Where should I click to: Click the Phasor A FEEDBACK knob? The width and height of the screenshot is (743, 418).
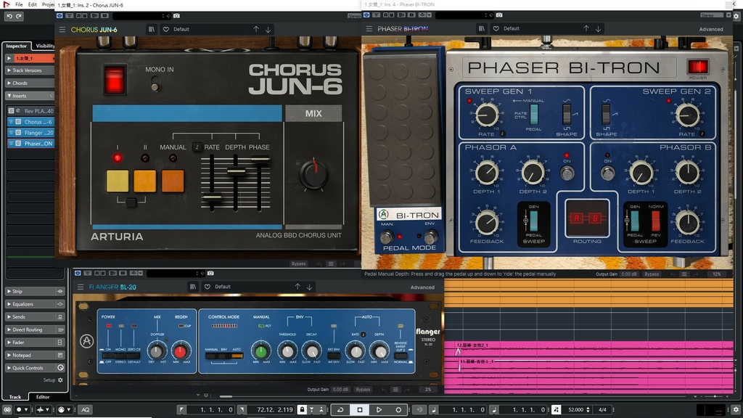click(487, 223)
